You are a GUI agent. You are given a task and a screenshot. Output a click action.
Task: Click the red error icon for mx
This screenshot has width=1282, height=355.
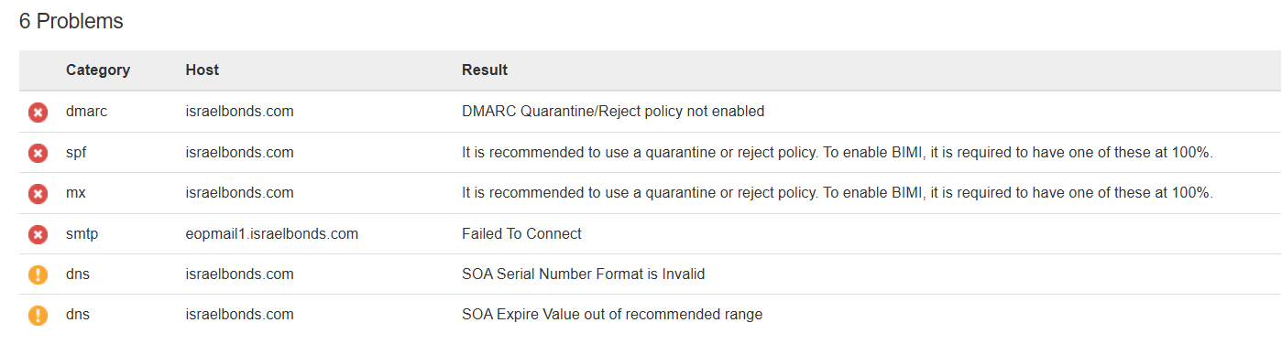point(38,194)
